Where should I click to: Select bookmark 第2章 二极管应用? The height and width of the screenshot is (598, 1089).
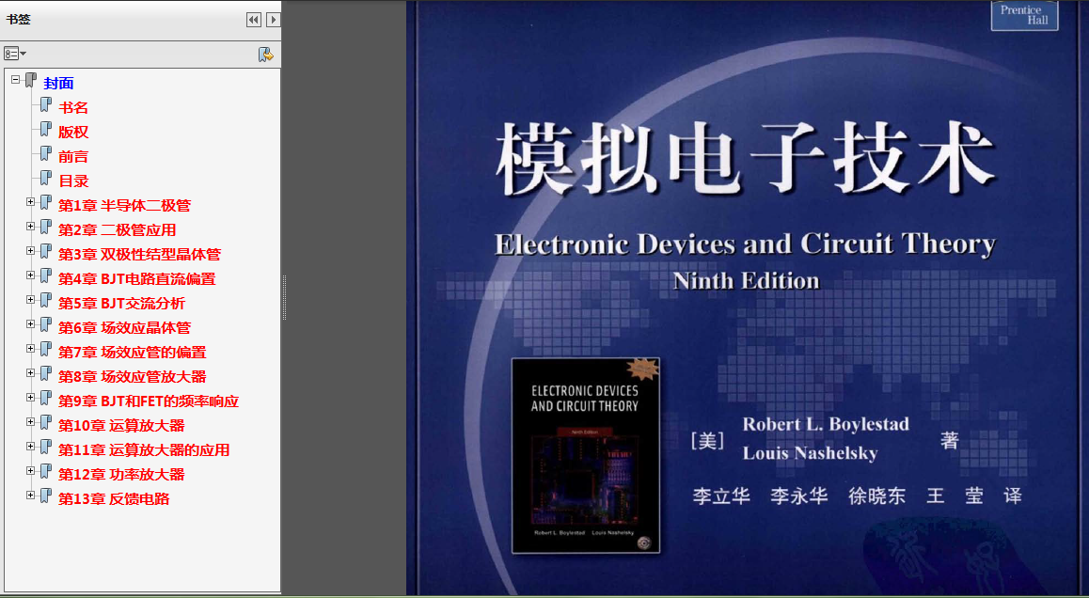117,230
